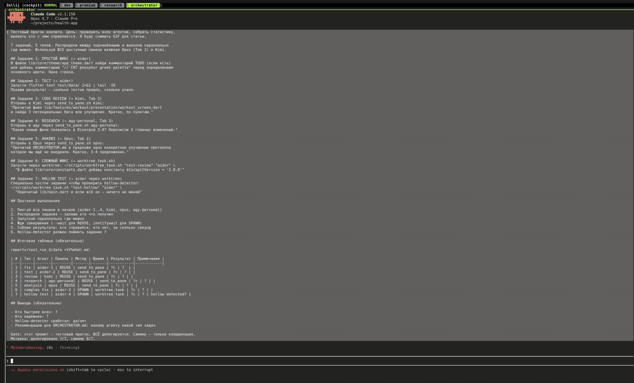Image resolution: width=634 pixels, height=383 pixels.
Task: Click the Итоговая таблица heading
Action: click(47, 241)
